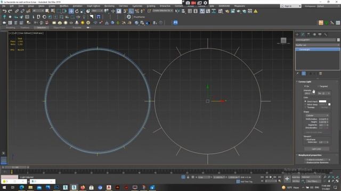This screenshot has width=341, height=191.
Task: Activate the Select and Rotate tool
Action: pos(77,11)
